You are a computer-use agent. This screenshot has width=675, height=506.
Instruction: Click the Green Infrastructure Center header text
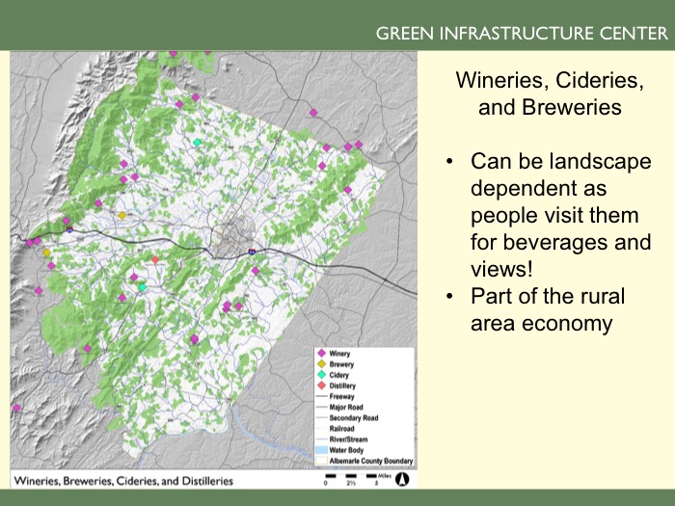coord(522,34)
